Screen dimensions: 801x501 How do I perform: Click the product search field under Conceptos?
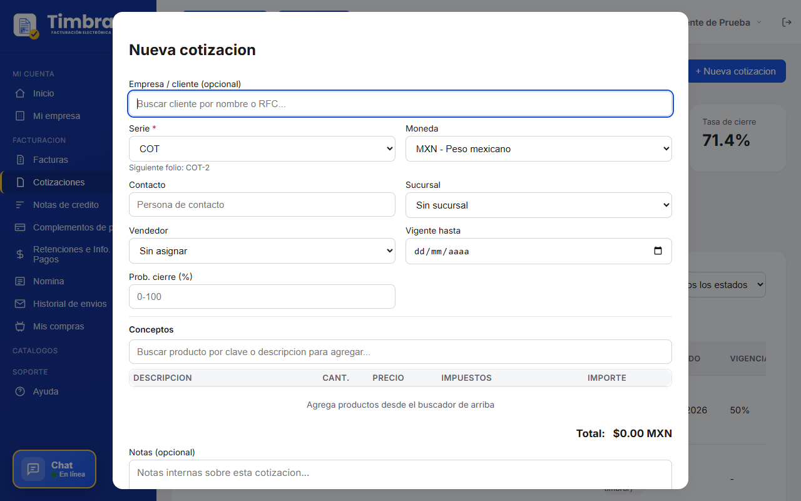pos(400,352)
